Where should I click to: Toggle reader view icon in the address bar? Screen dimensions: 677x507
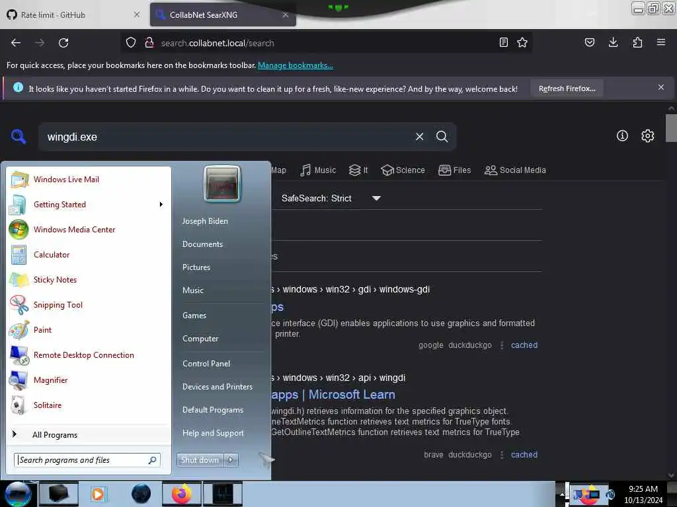[x=503, y=42]
